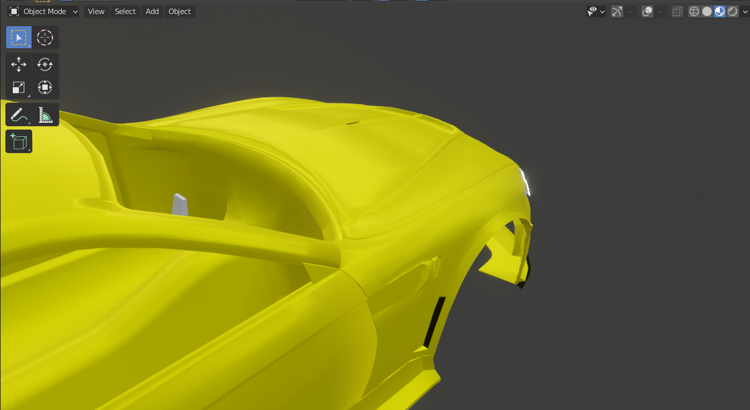Toggle viewport gizmos display
The width and height of the screenshot is (750, 410).
[x=617, y=11]
